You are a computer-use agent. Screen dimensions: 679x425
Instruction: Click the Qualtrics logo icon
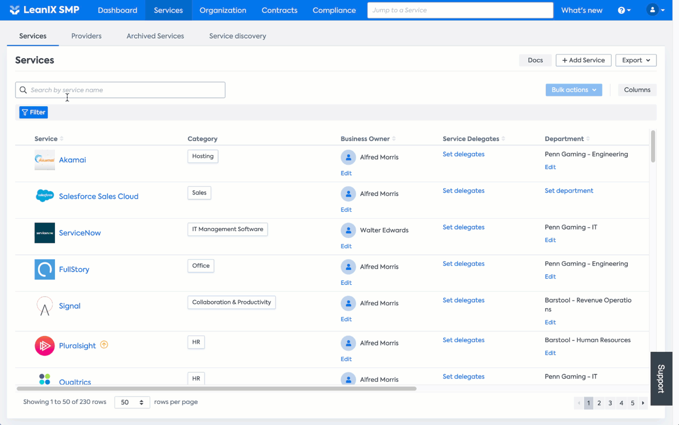pos(45,379)
